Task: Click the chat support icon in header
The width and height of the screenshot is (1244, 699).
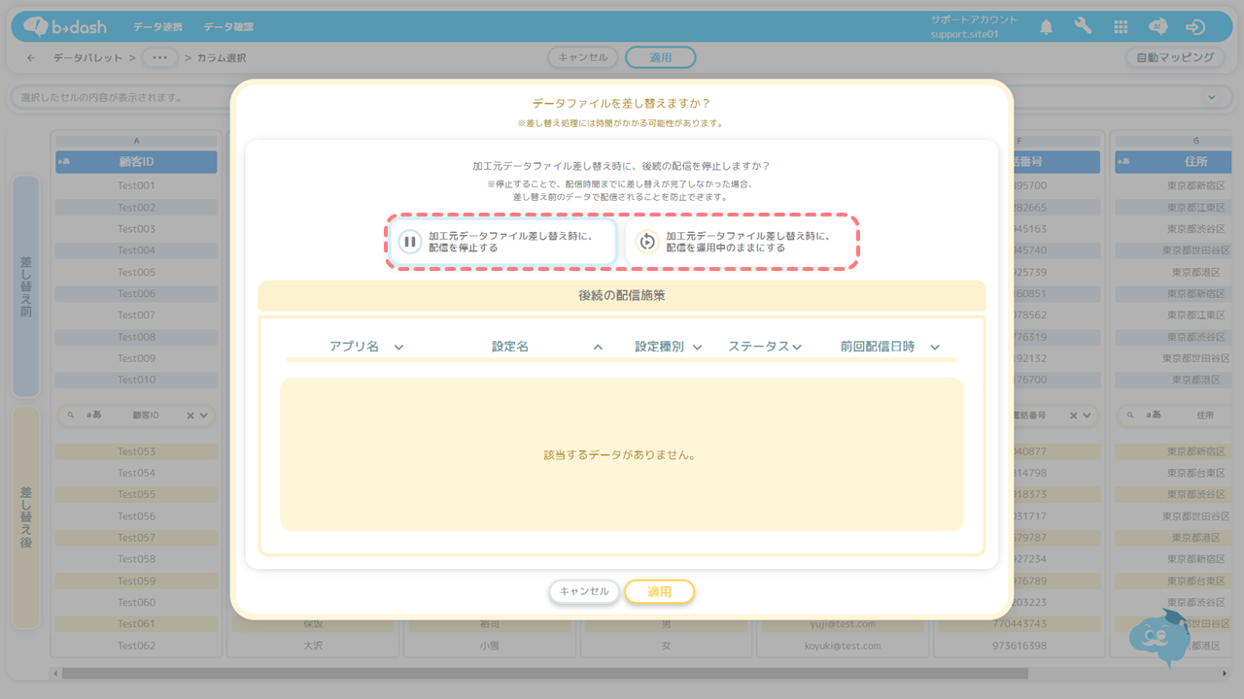Action: [1158, 27]
